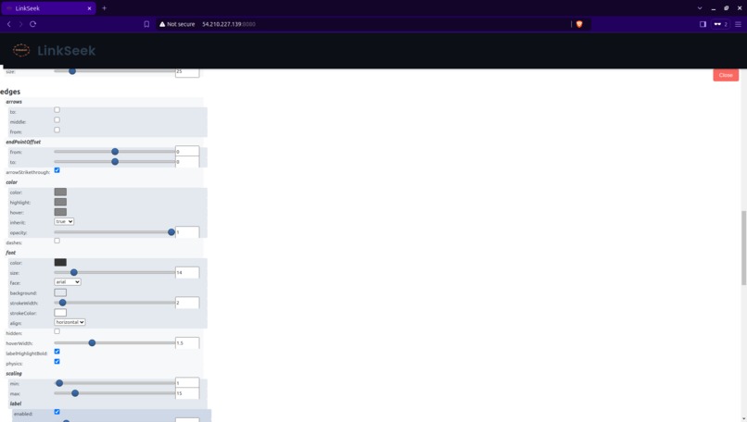Screen dimensions: 747x422
Task: Focus the hoverWidth field showing 1.5
Action: point(187,343)
